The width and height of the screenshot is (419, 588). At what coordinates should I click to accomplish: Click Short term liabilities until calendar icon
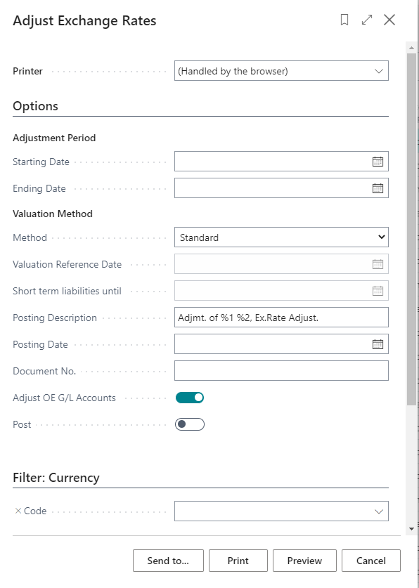pos(378,291)
